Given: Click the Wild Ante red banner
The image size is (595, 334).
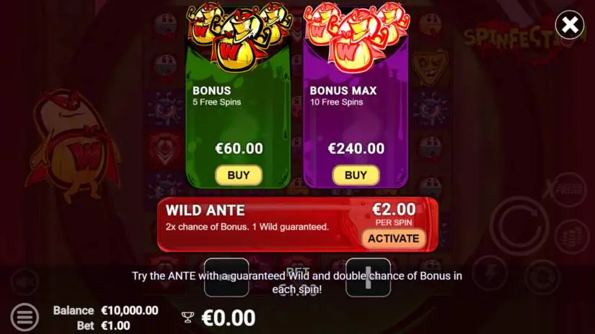Looking at the screenshot, I should pyautogui.click(x=298, y=225).
